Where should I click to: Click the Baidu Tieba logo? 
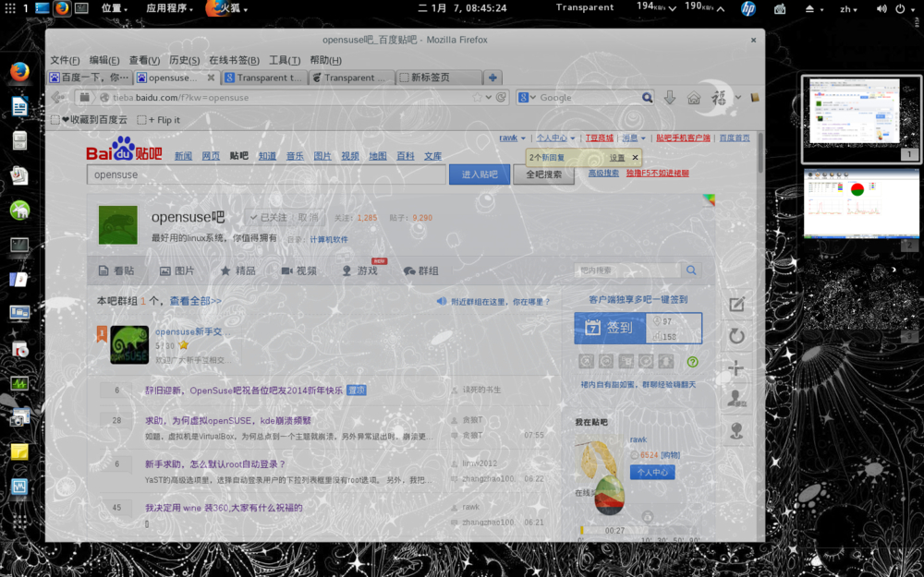pyautogui.click(x=125, y=150)
